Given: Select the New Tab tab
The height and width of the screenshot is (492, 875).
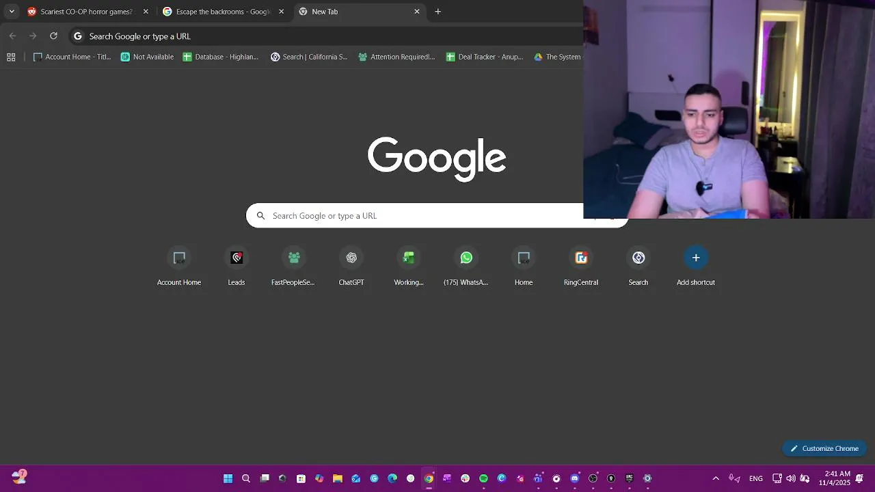Looking at the screenshot, I should point(360,12).
